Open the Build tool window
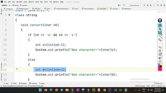Viewport: 166px width, 93px height. click(x=42, y=83)
